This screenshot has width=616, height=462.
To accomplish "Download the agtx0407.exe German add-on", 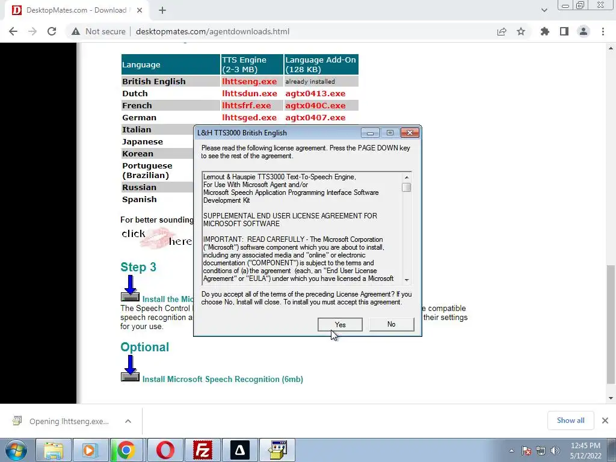I will pyautogui.click(x=315, y=117).
